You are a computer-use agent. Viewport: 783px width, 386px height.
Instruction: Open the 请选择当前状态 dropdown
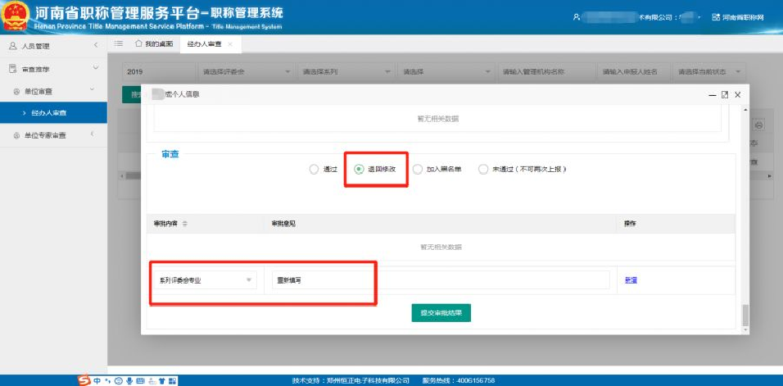tap(709, 72)
